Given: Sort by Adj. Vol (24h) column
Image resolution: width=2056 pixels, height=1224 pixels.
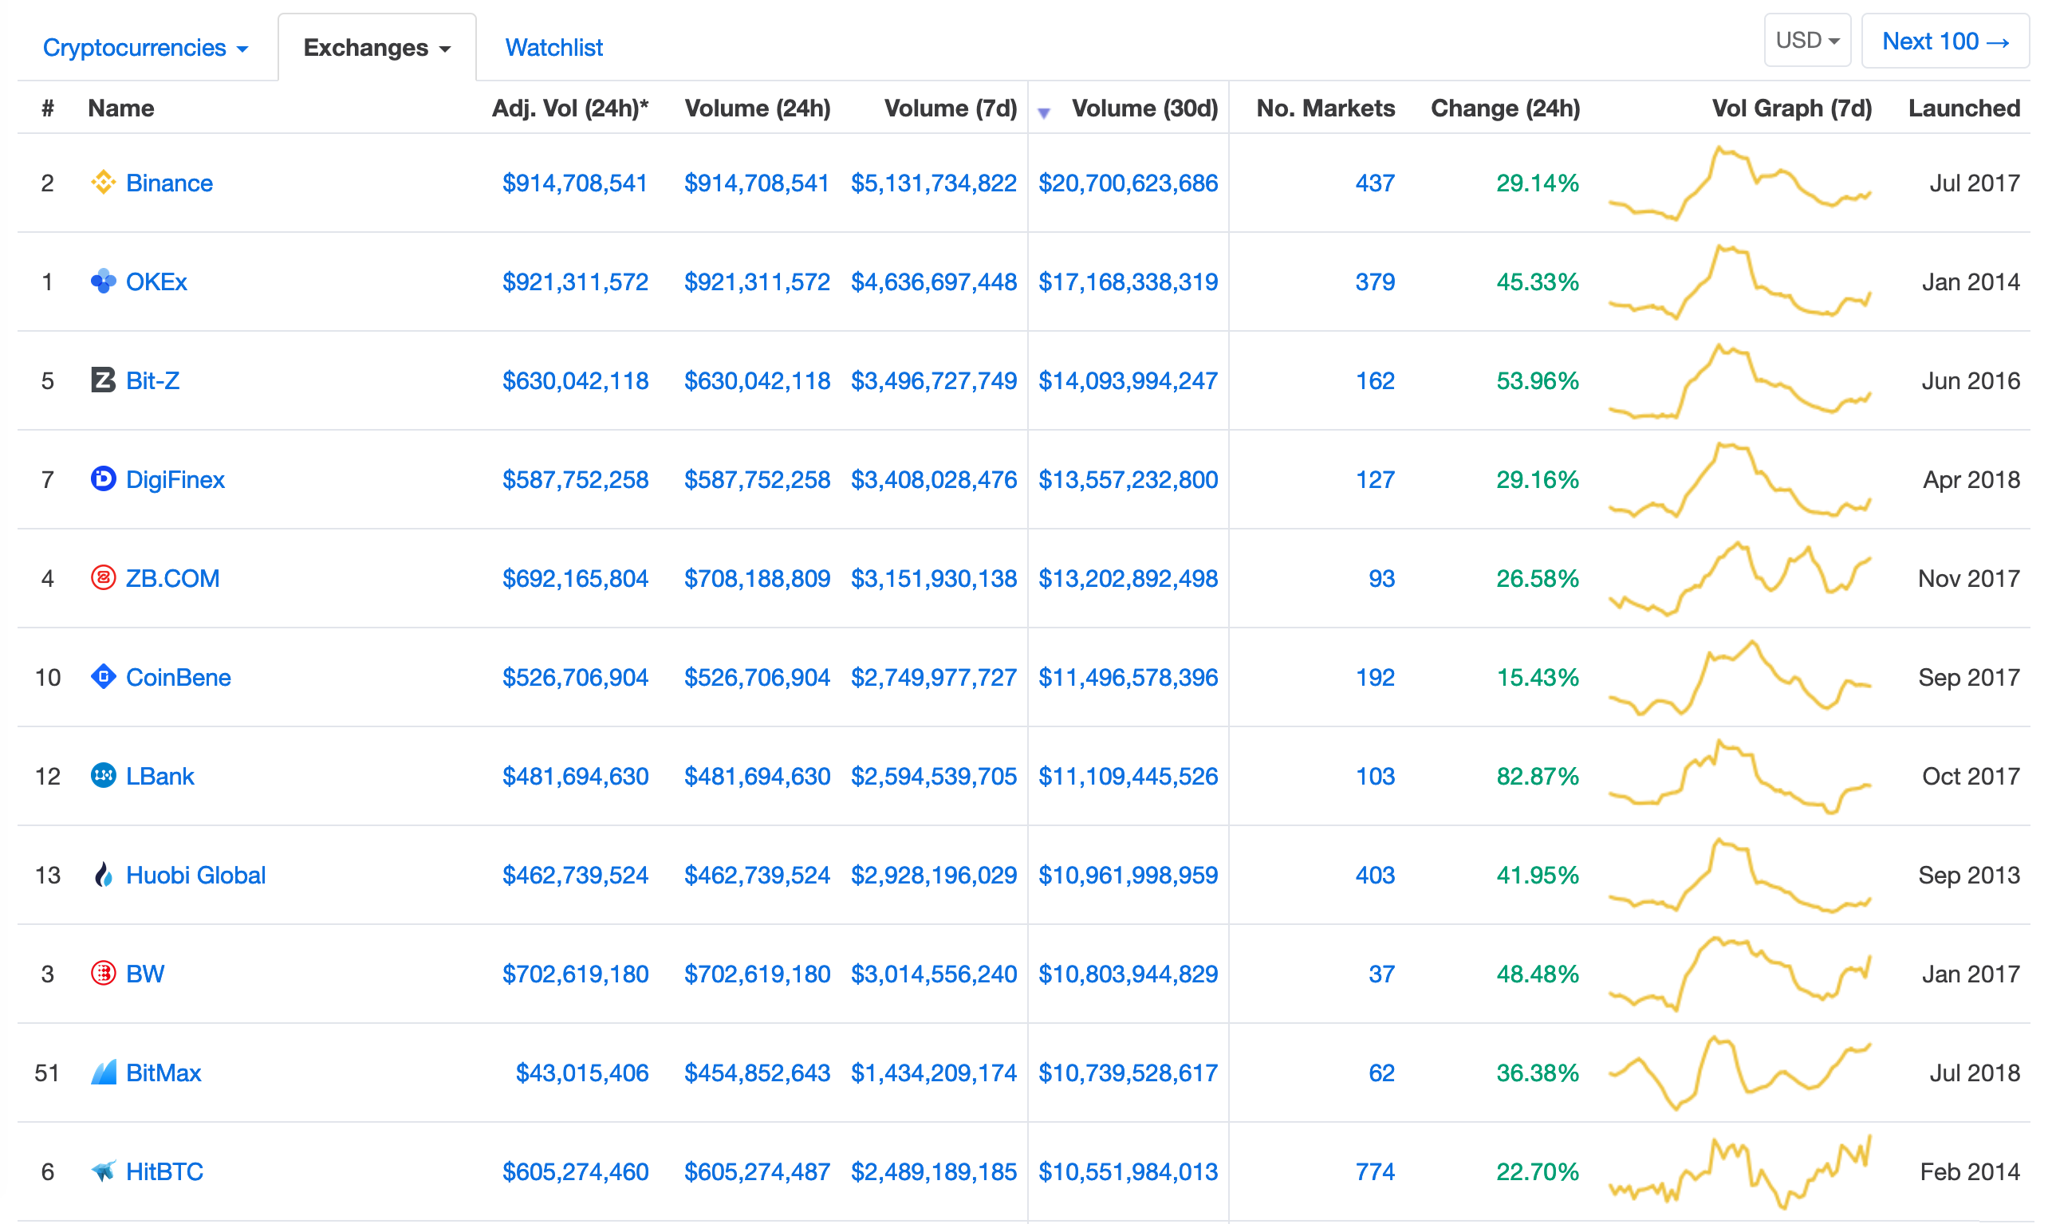Looking at the screenshot, I should [570, 108].
